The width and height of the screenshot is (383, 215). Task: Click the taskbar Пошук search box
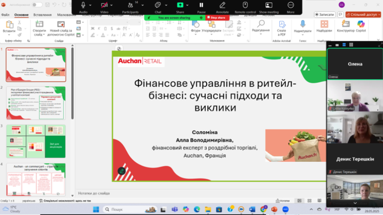click(130, 209)
